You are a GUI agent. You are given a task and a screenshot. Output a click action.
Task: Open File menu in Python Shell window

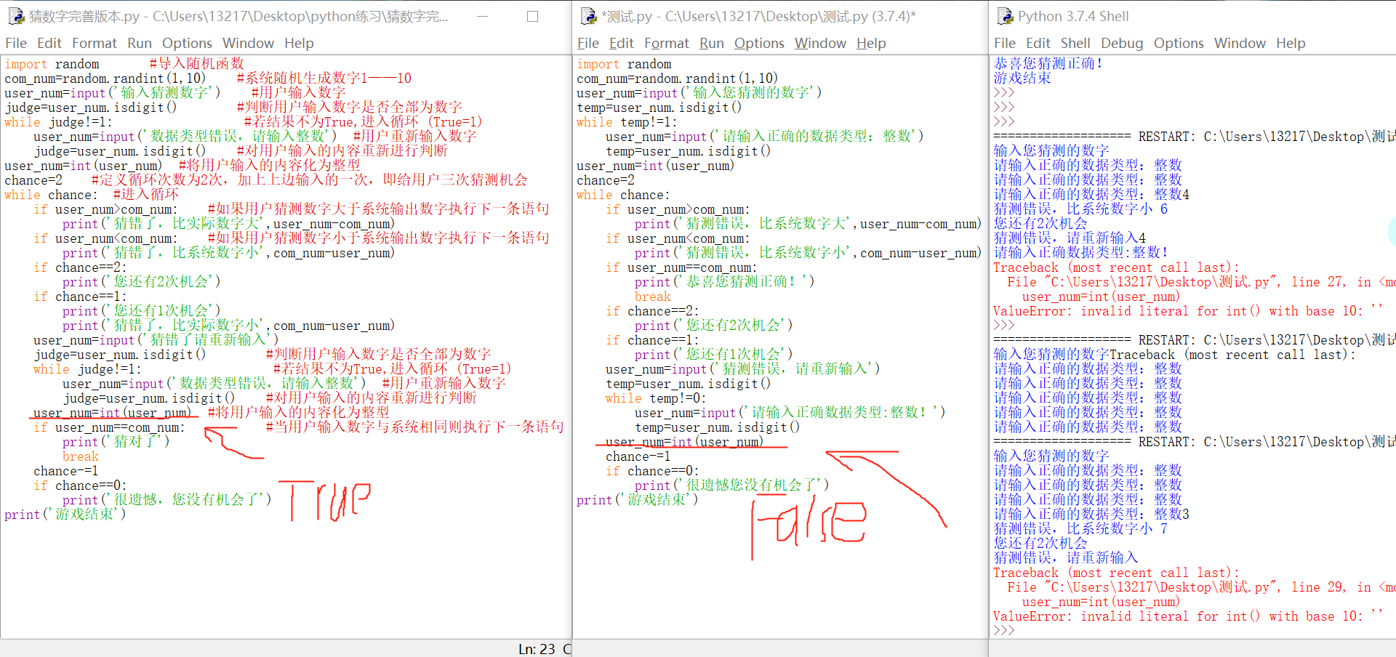pos(1005,44)
